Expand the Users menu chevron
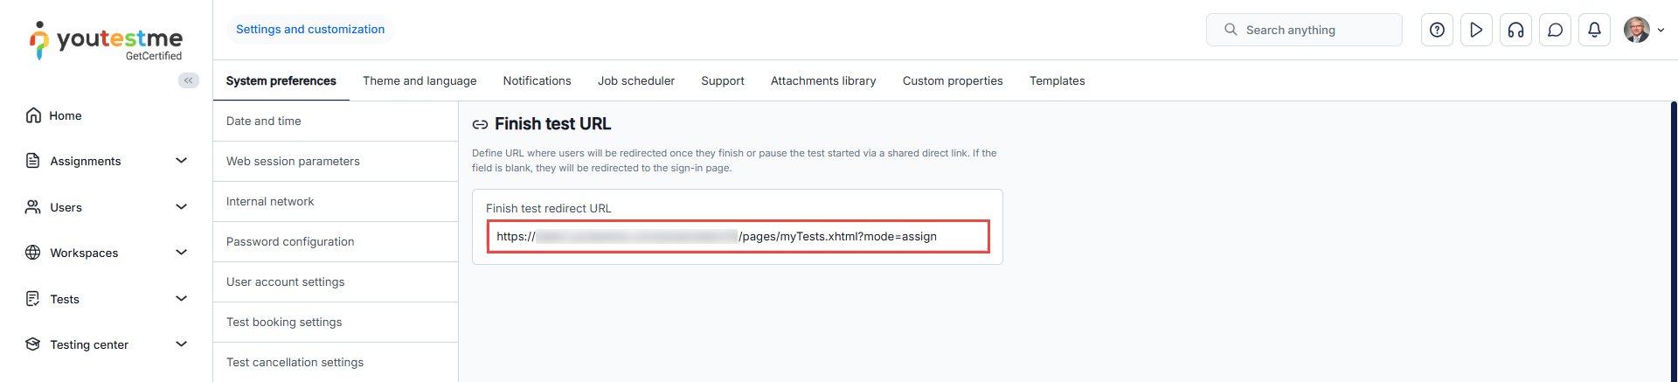Viewport: 1678px width, 382px height. click(x=182, y=207)
